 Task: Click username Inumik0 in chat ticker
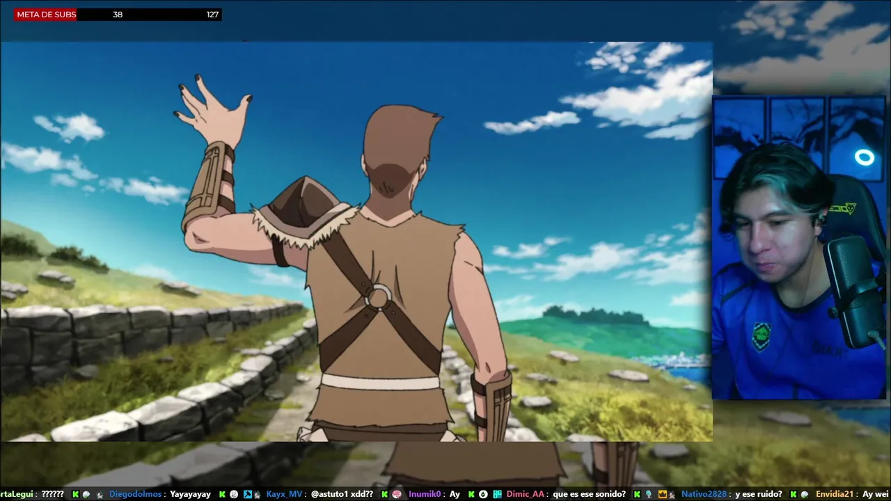425,494
